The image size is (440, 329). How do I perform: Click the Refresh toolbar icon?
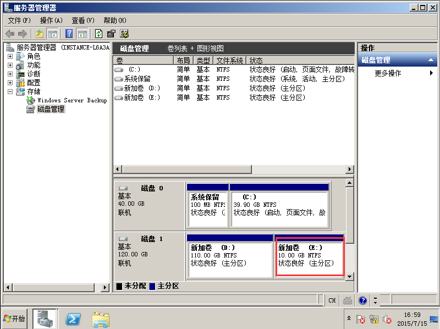click(98, 34)
